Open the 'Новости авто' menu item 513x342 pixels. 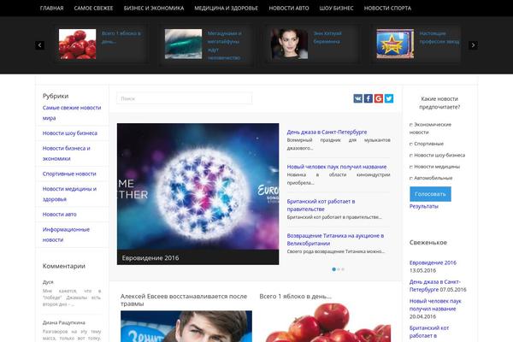pos(289,9)
